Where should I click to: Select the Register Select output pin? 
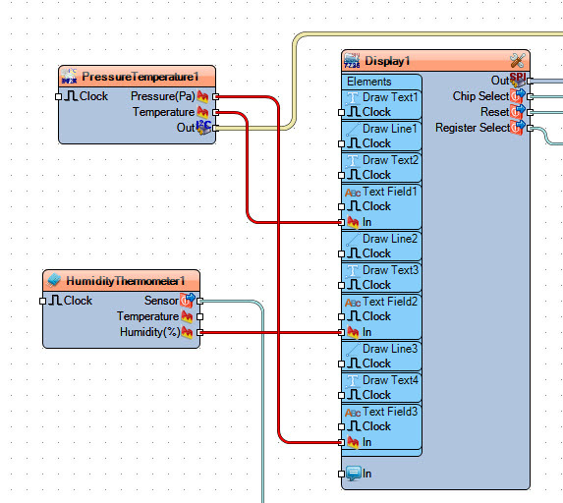point(530,128)
